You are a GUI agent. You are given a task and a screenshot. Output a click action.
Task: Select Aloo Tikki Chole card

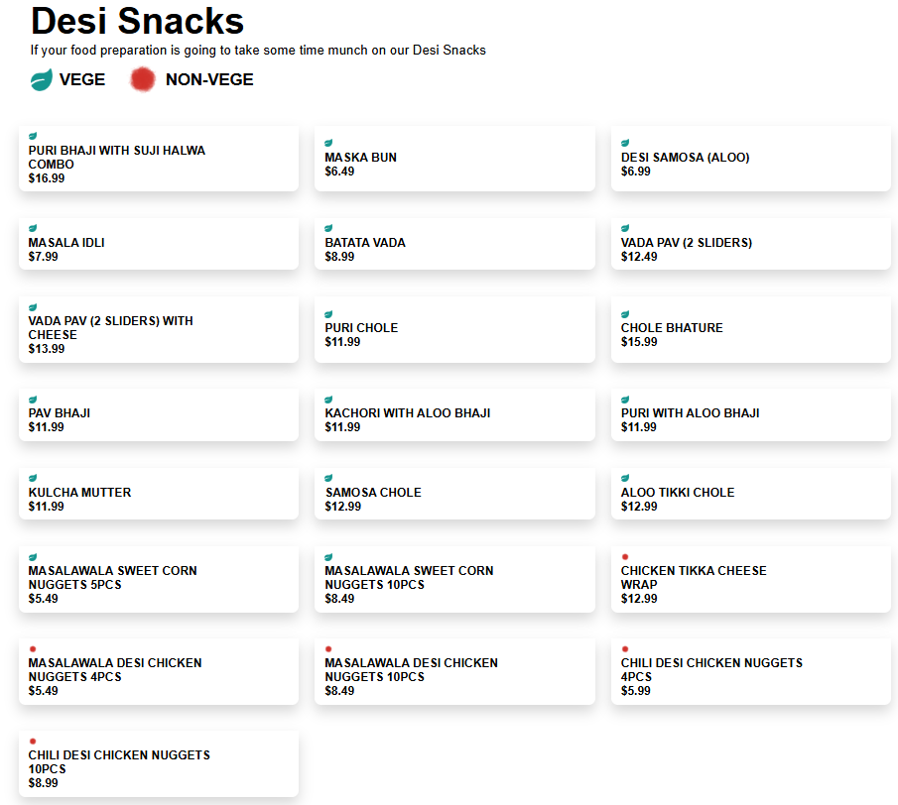750,494
